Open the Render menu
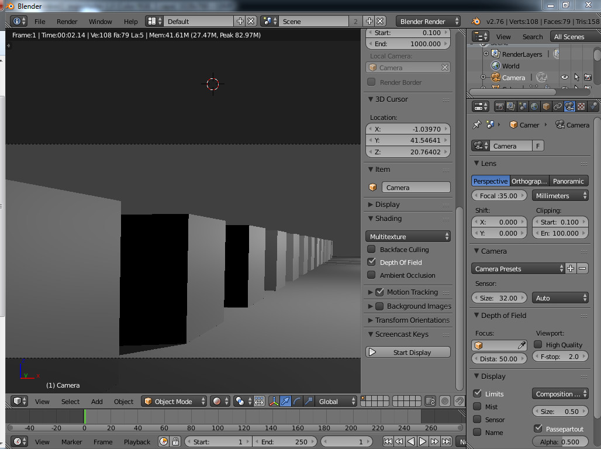This screenshot has height=449, width=601. [67, 22]
